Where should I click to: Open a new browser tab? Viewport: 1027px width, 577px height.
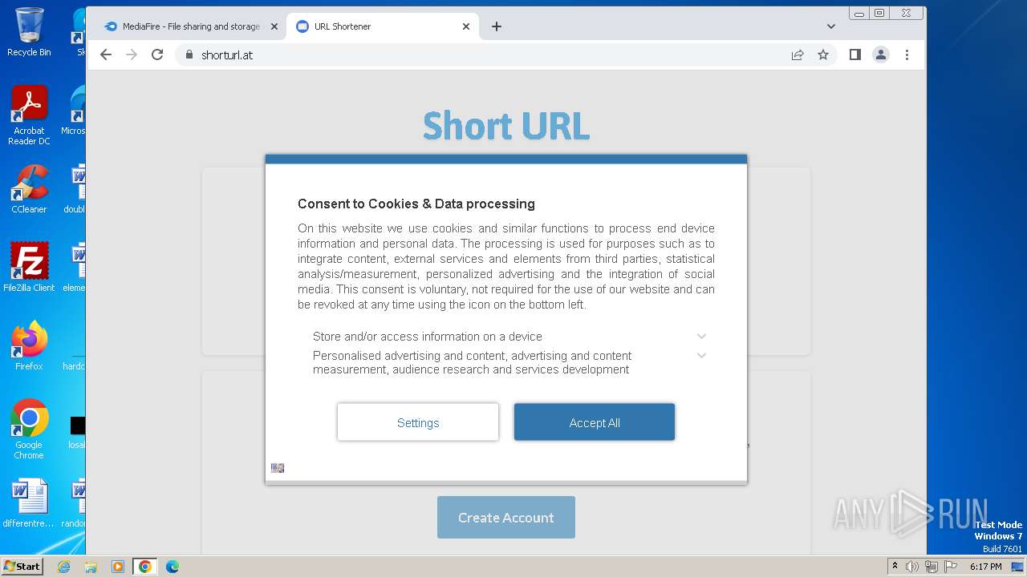[497, 26]
